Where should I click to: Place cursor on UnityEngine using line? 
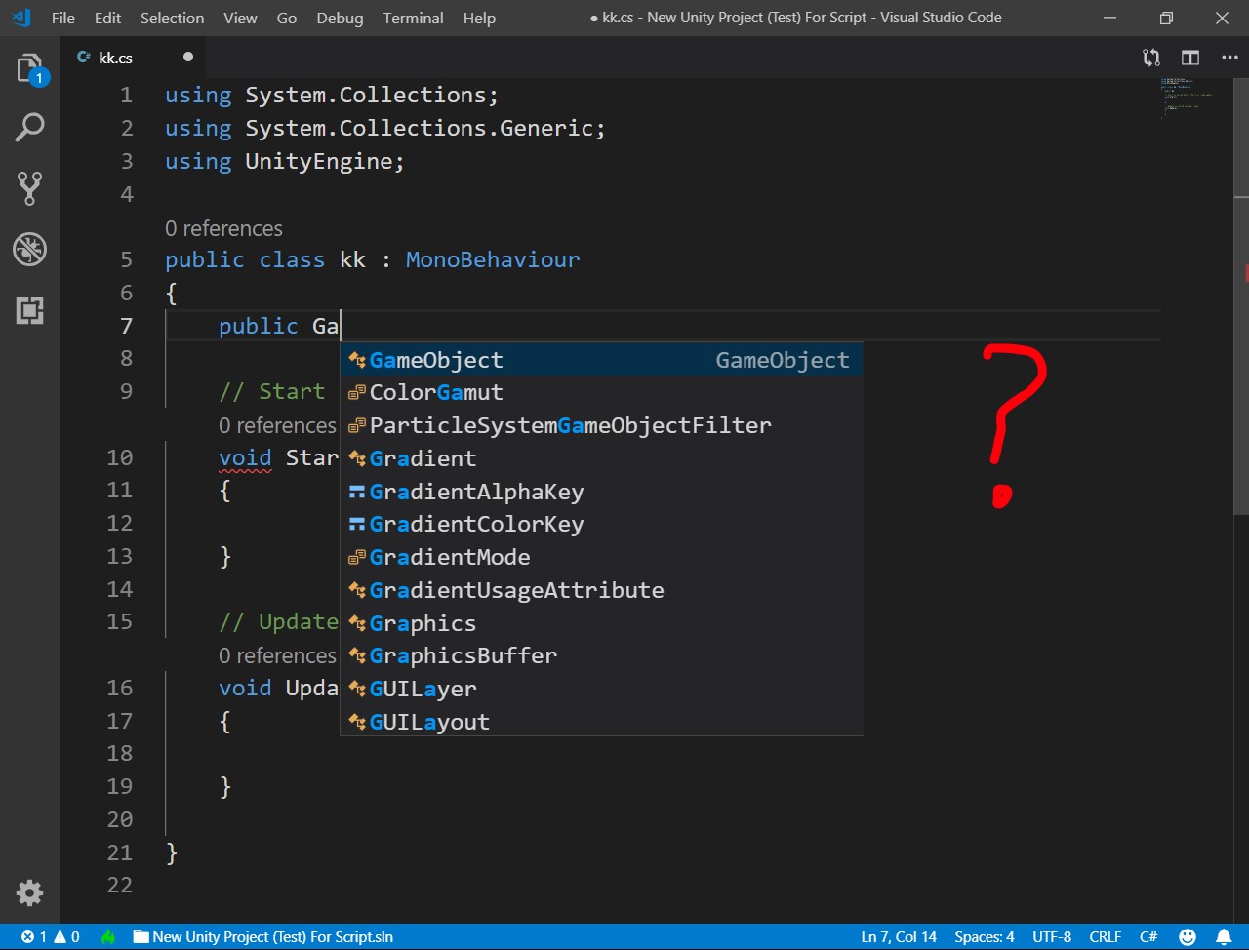click(x=284, y=162)
